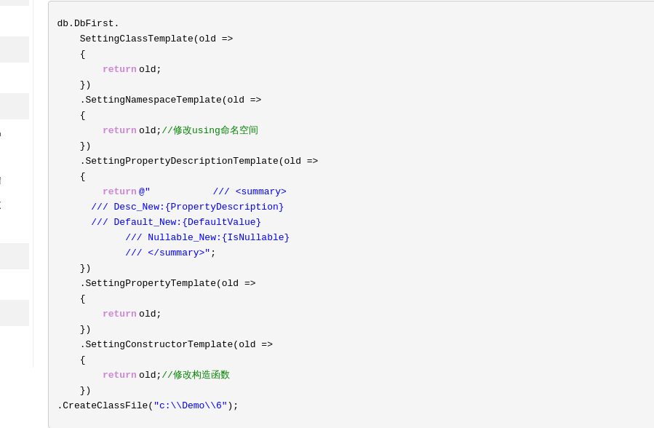Click the bottom sidebar navigation item
This screenshot has width=654, height=428.
15,313
